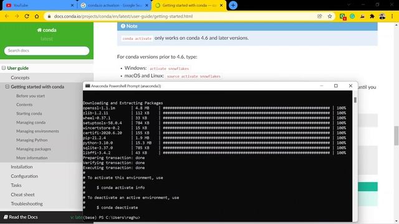Go to Starting conda section

[29, 113]
